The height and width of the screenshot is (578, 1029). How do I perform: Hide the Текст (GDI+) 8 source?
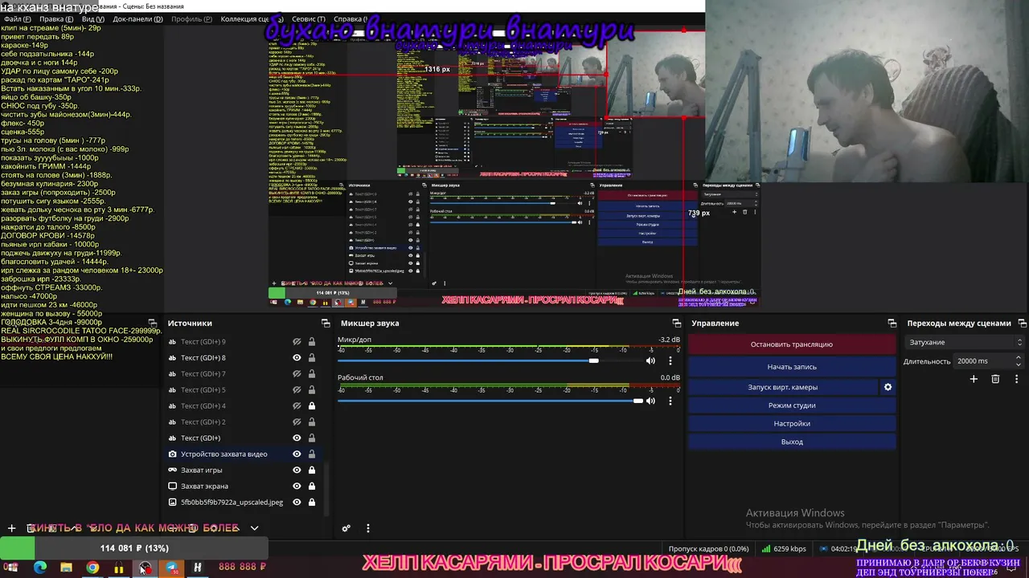tap(297, 357)
